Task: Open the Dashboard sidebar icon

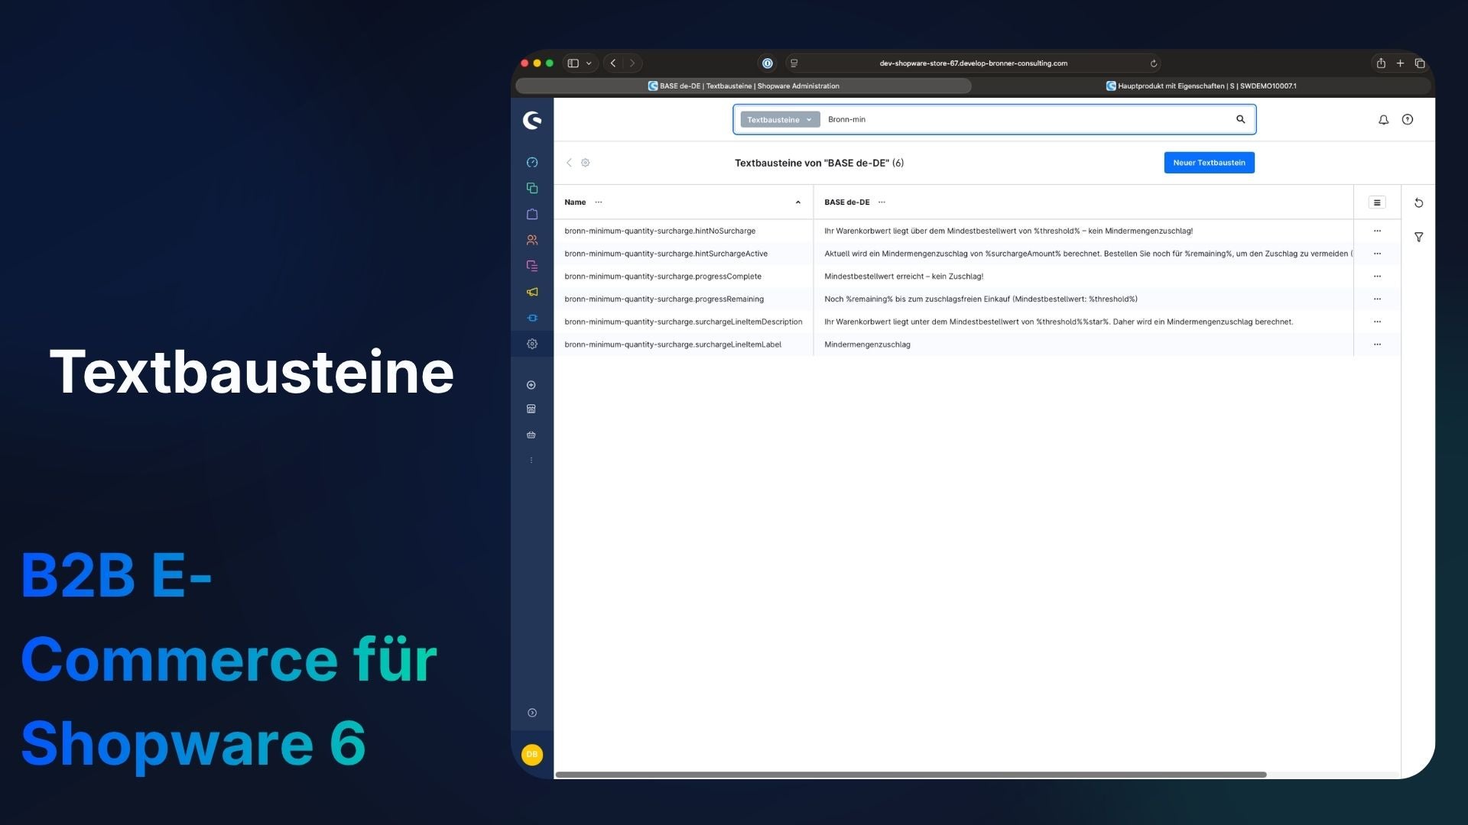Action: (532, 162)
